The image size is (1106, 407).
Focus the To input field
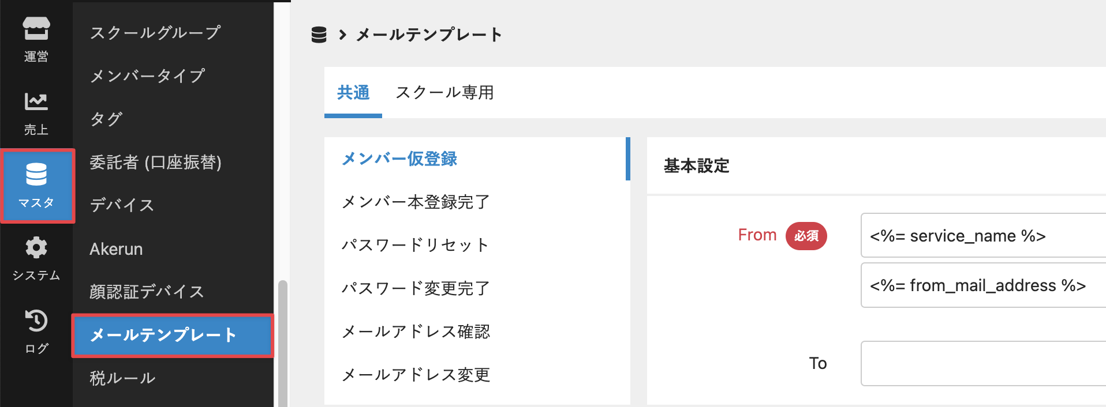click(x=981, y=363)
